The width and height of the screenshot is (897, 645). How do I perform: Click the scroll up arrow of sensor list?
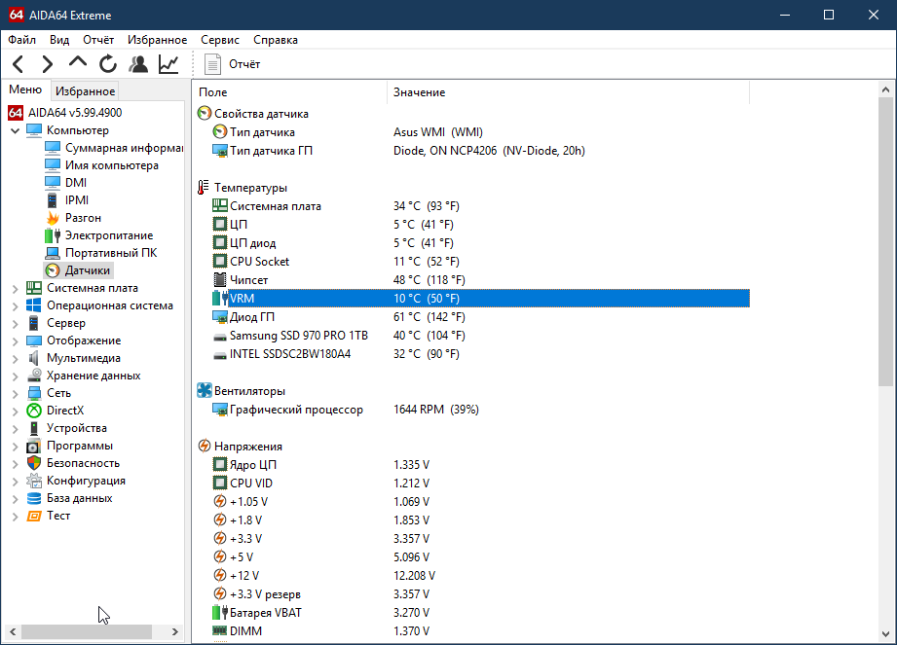coord(885,90)
